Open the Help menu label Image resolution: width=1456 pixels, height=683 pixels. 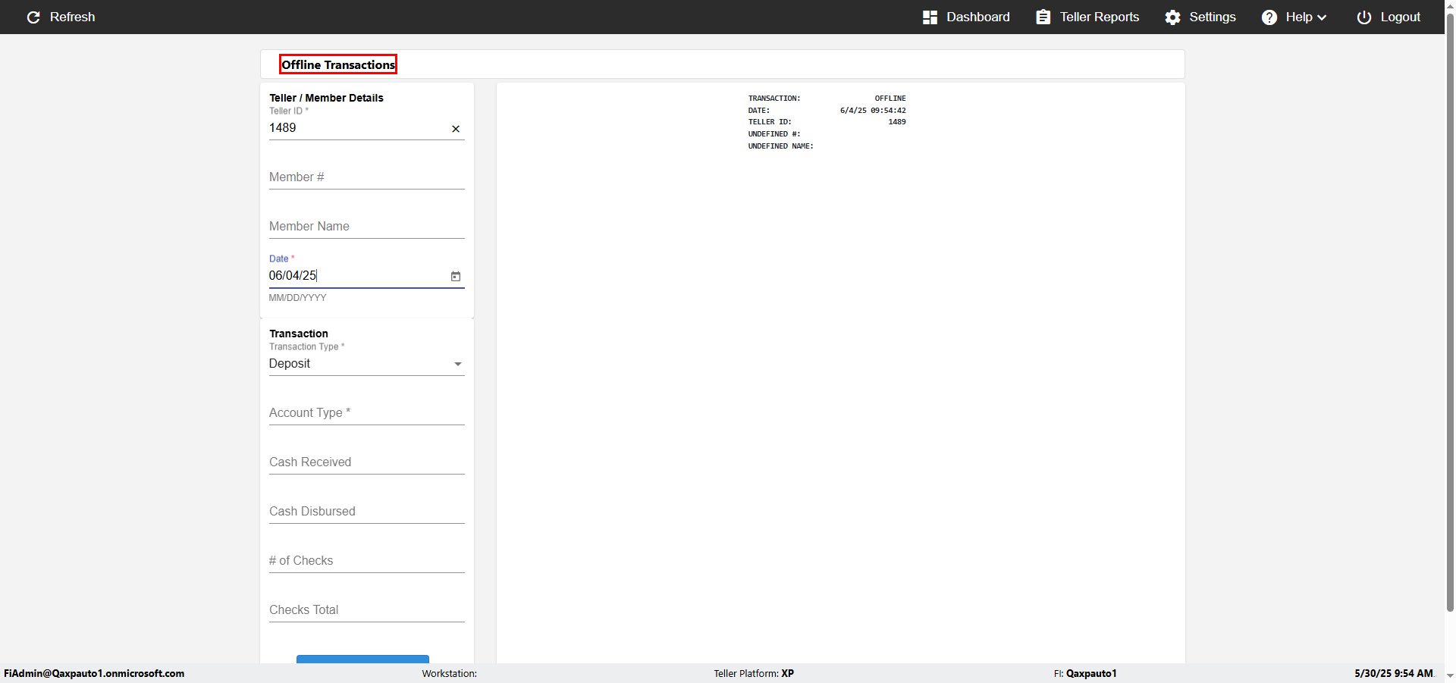1298,17
